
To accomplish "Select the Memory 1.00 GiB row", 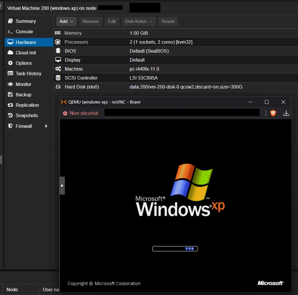I will tap(175, 33).
